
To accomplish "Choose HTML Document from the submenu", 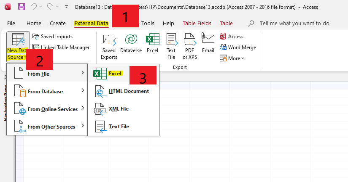I will (x=128, y=91).
